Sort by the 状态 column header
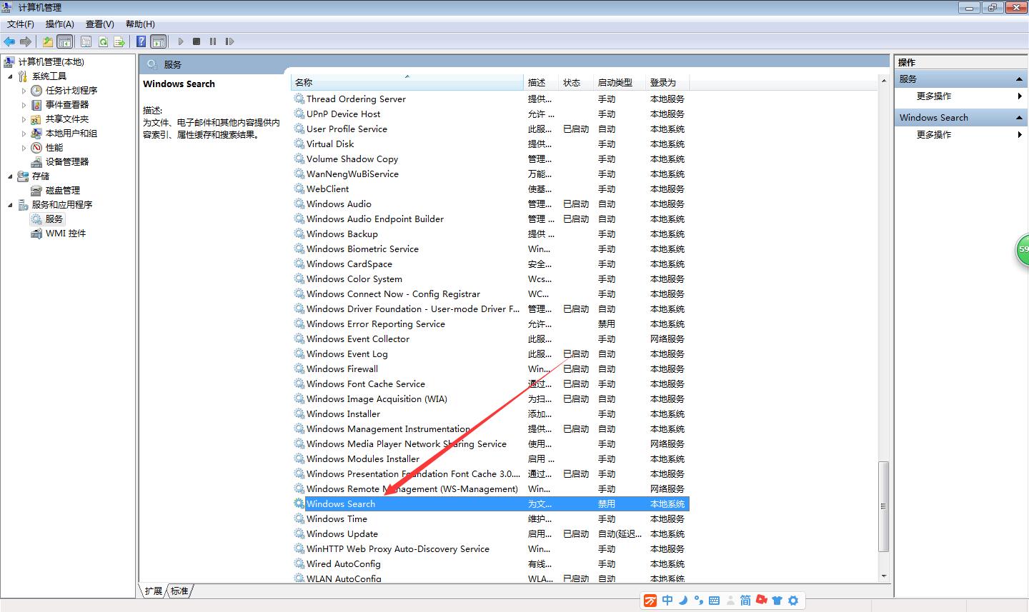Screen dimensions: 1029x612 [577, 83]
